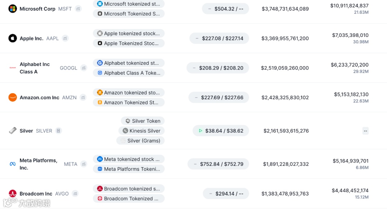This screenshot has width=387, height=210.
Task: Open the Alphabet Inc Class A name
Action: pyautogui.click(x=35, y=68)
